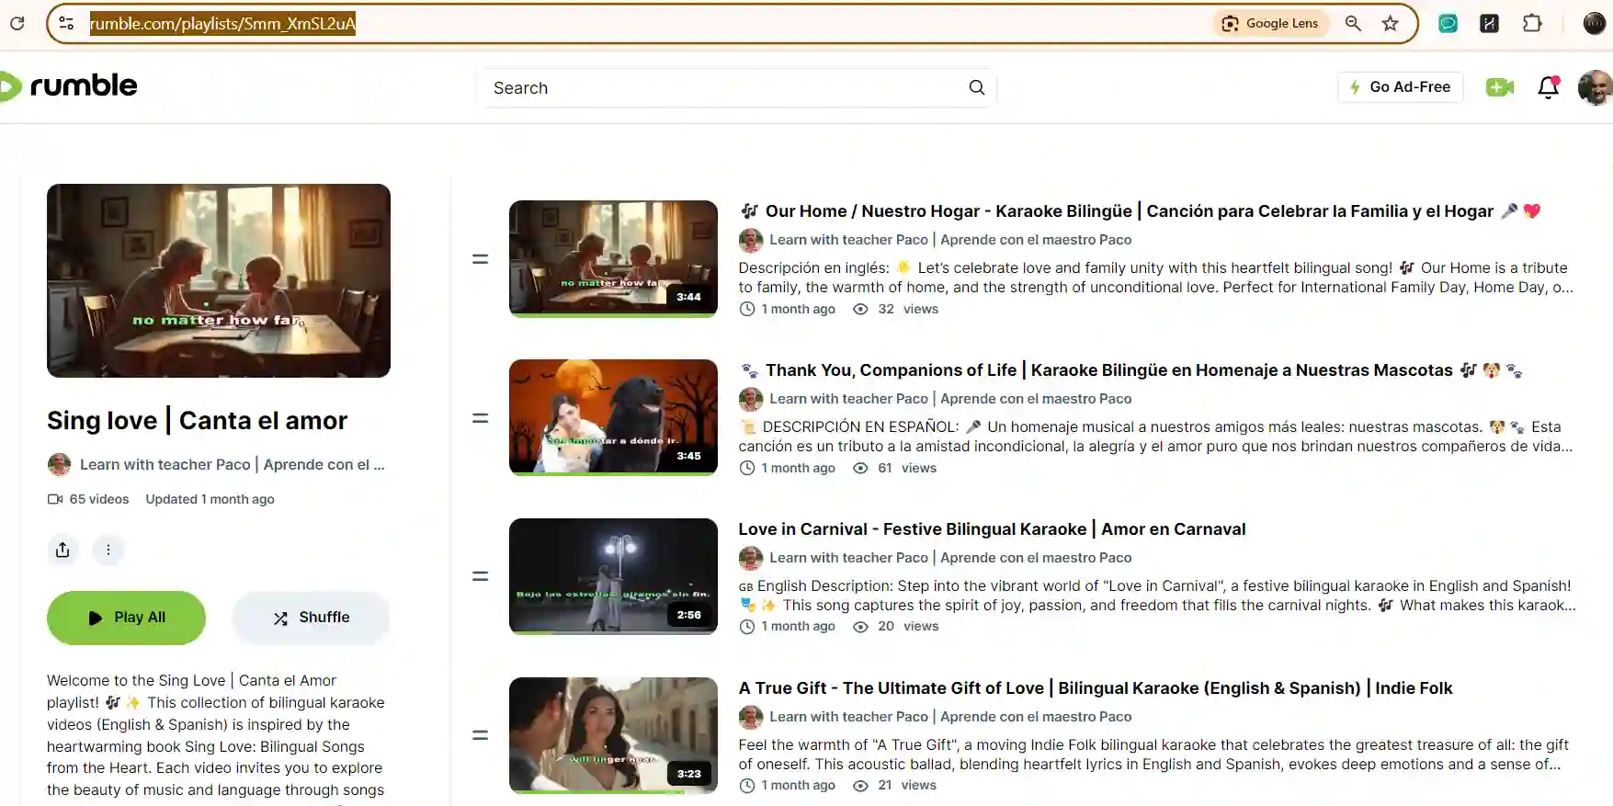
Task: Click the 'Feel the warmth of' description text
Action: pos(1154,755)
